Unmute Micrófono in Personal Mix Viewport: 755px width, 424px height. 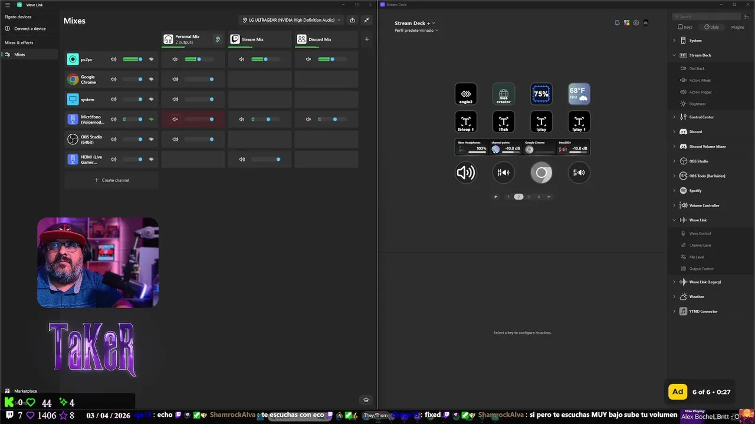(175, 120)
